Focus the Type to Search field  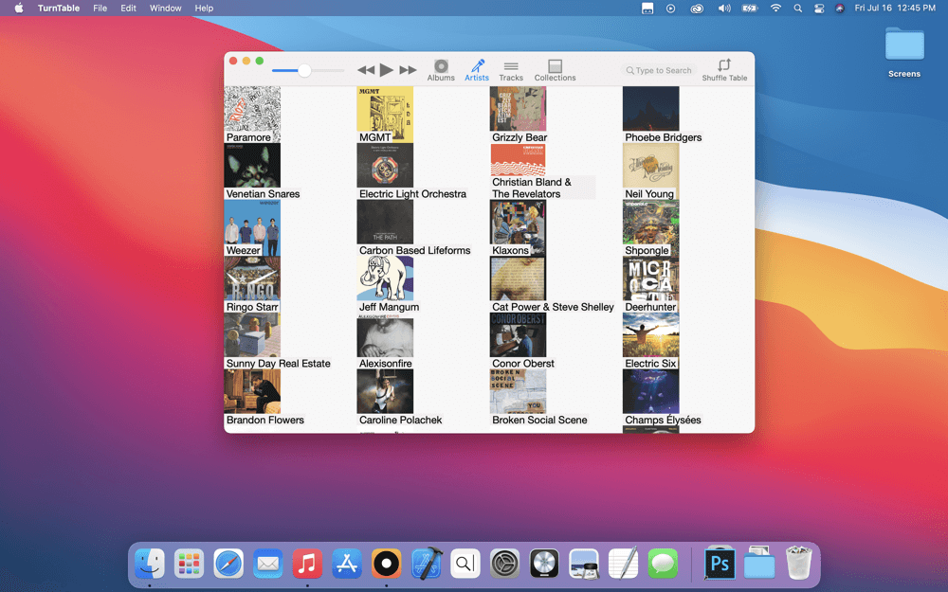[x=659, y=70]
